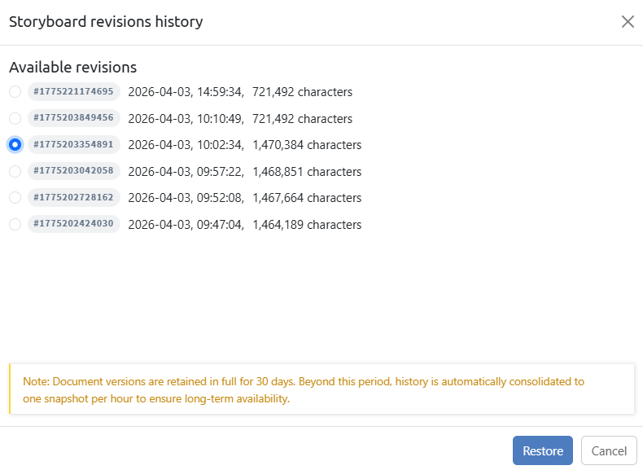This screenshot has height=470, width=643.
Task: Cancel the revisions history dialog
Action: coord(609,451)
